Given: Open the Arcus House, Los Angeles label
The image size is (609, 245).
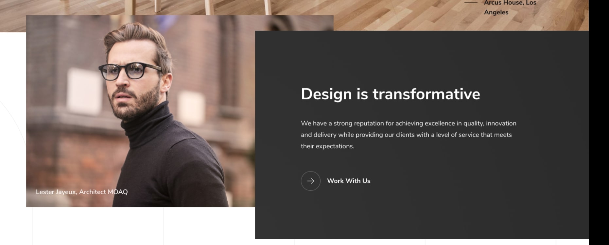Looking at the screenshot, I should (x=510, y=7).
